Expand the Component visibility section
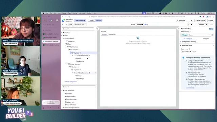Viewport: 217px width, 122px height. 197,42
